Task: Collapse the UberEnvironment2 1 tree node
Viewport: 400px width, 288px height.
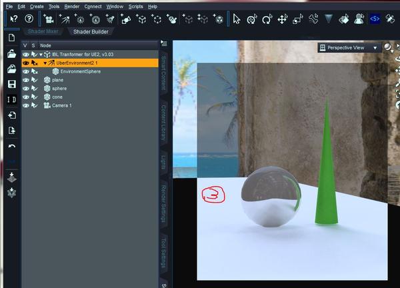Action: pos(45,63)
